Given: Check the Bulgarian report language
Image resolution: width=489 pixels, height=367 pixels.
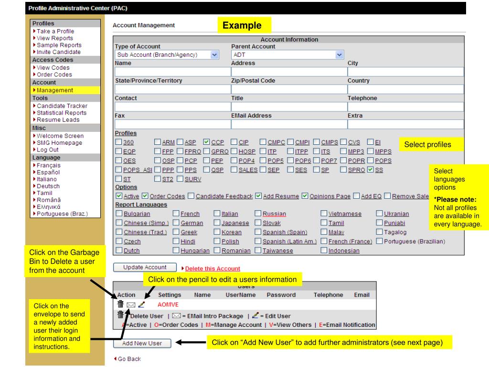Looking at the screenshot, I should point(119,213).
